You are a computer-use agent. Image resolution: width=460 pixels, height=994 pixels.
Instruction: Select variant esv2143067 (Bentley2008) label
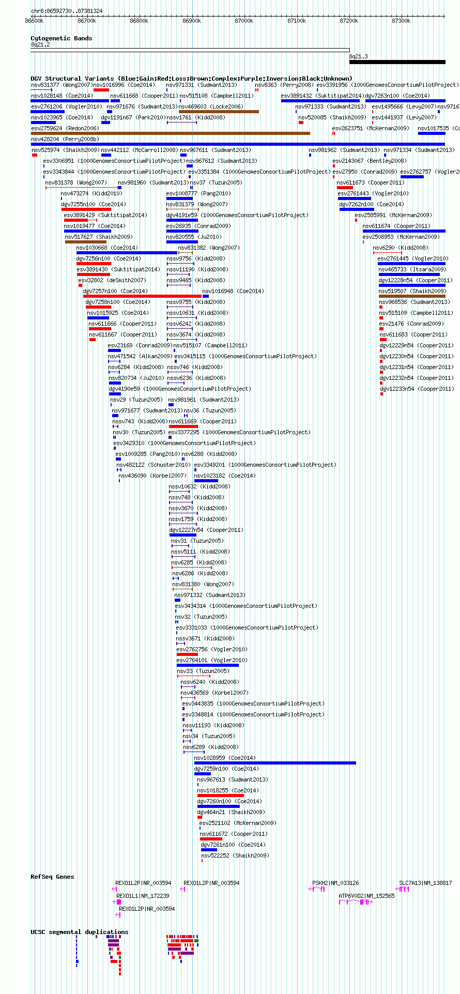(x=370, y=161)
